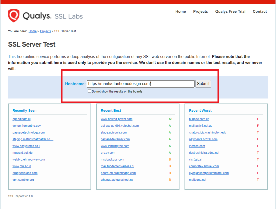
Task: Click the 'Hostname:' label
Action: pos(75,84)
